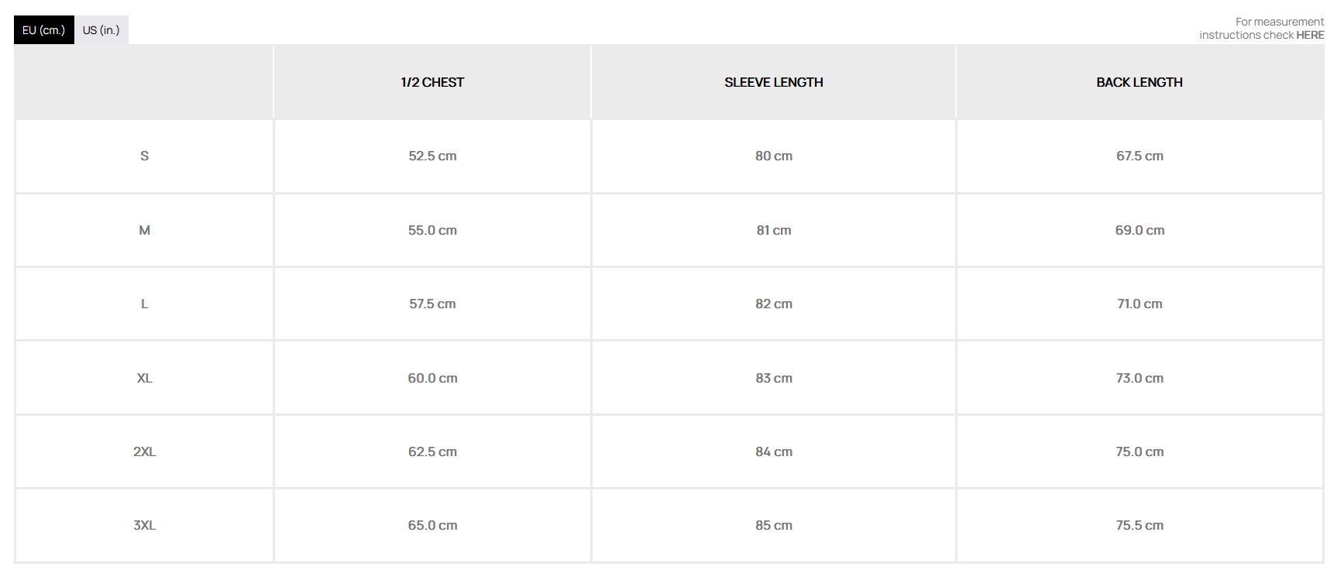Open the HERE measurement instructions link
The height and width of the screenshot is (587, 1344).
(1310, 35)
